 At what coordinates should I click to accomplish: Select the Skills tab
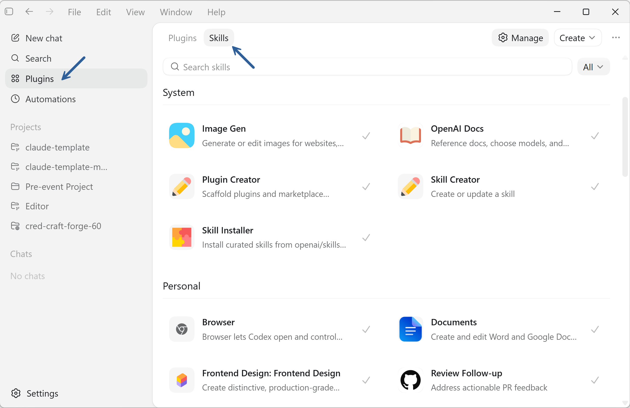tap(219, 38)
